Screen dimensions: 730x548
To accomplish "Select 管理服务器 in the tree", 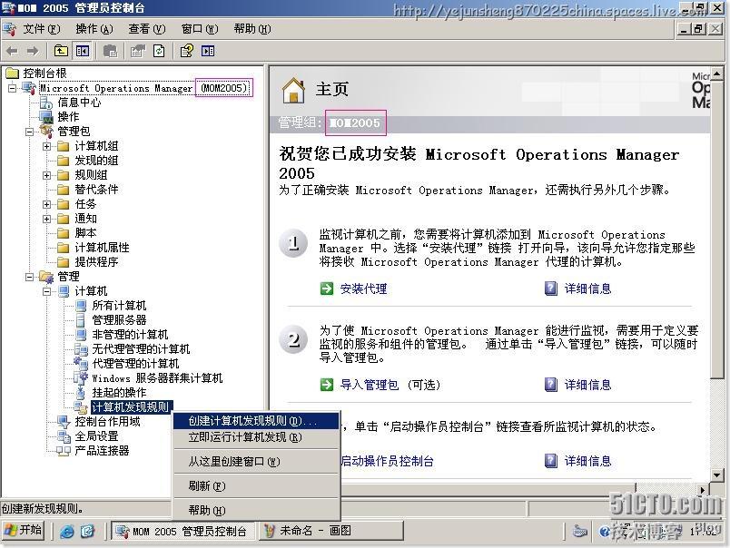I will click(119, 320).
